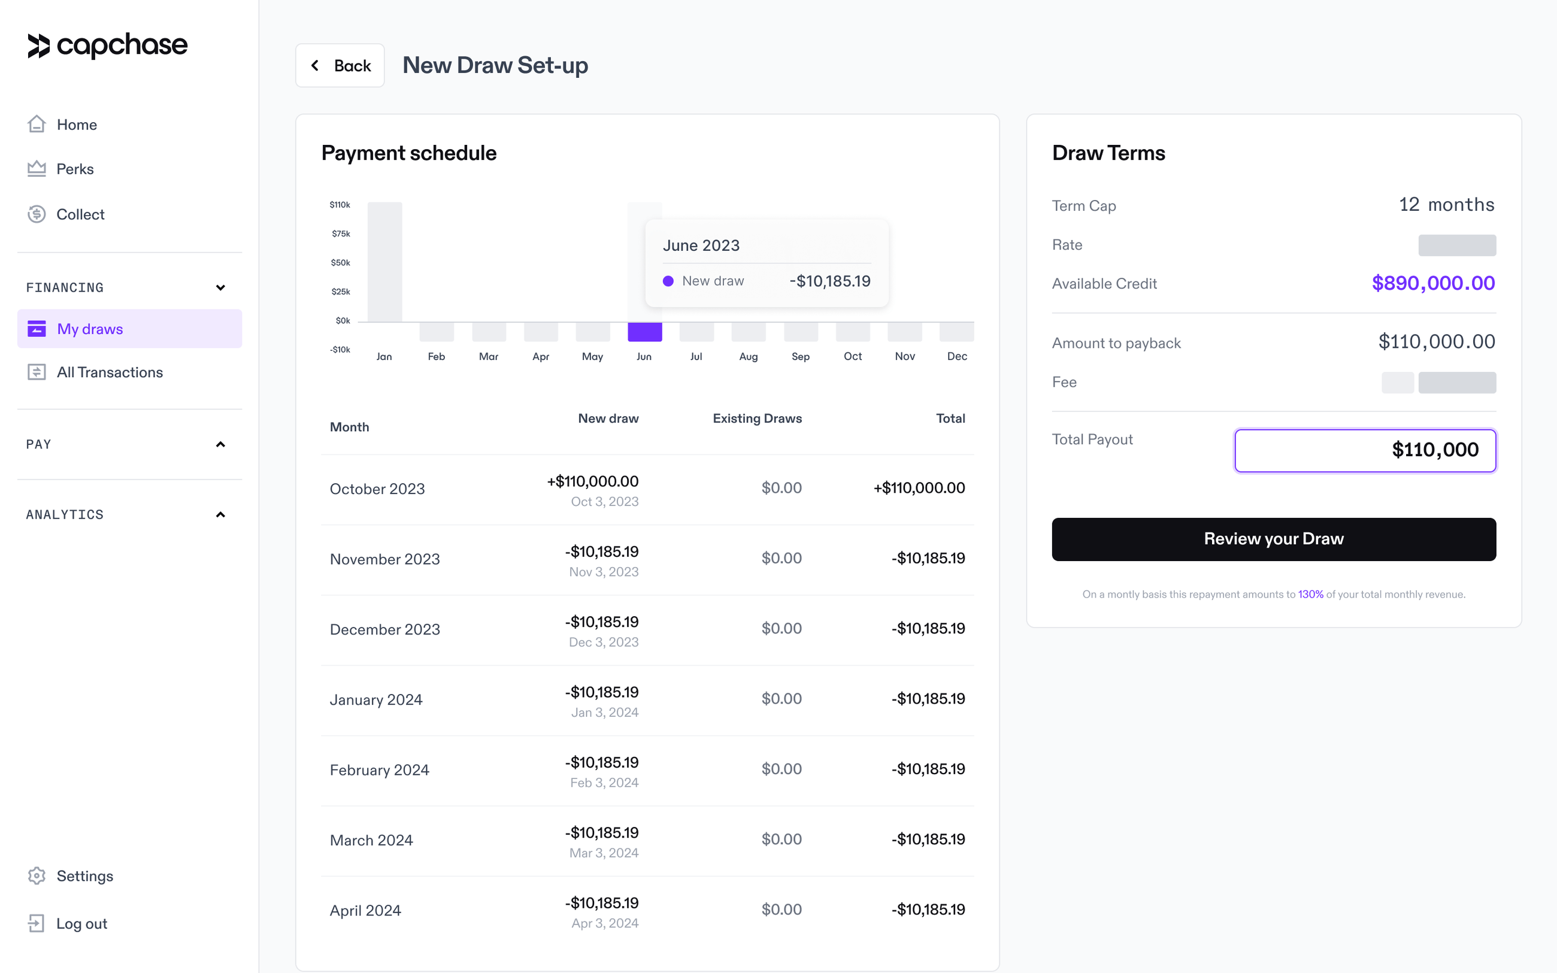This screenshot has height=973, width=1557.
Task: Click the purple June bar in chart
Action: 645,331
